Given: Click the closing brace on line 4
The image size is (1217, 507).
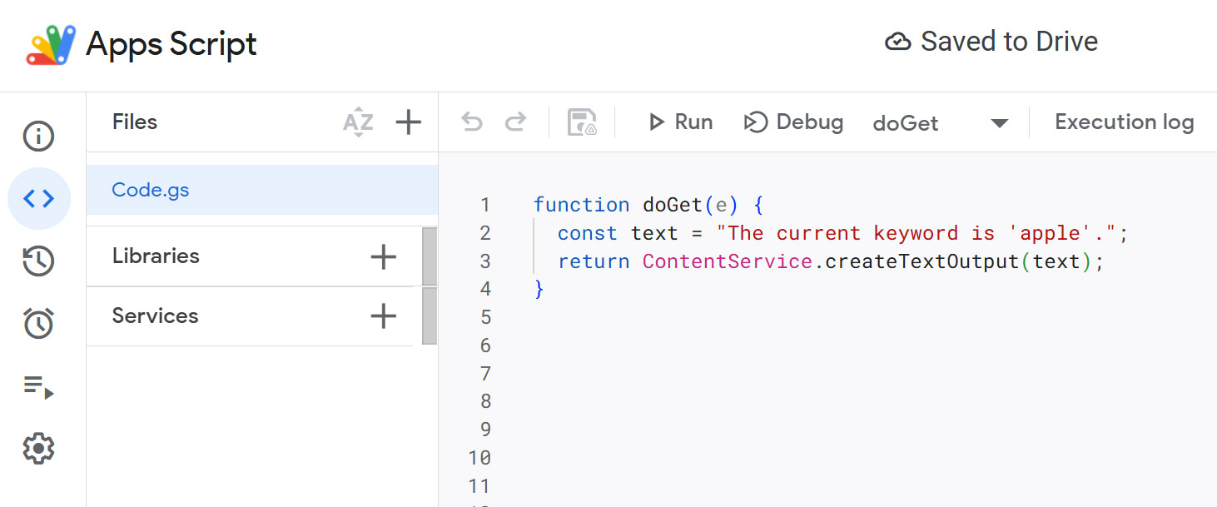Looking at the screenshot, I should point(539,290).
